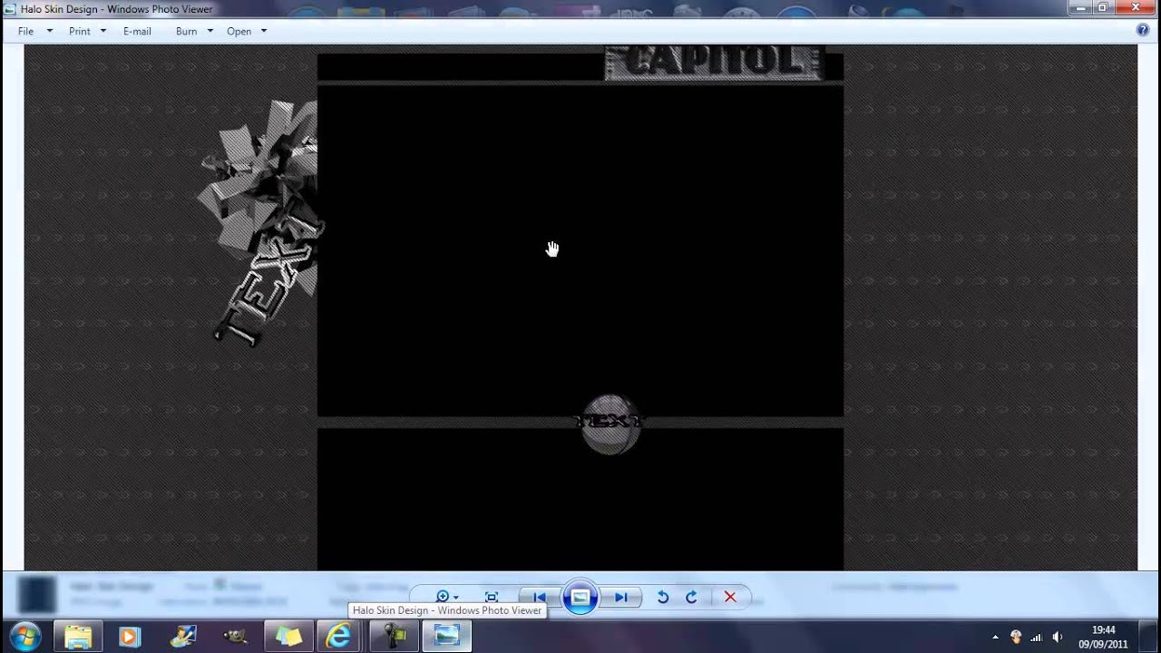Open the zoom magnifier control
Viewport: 1161px width, 653px height.
446,597
